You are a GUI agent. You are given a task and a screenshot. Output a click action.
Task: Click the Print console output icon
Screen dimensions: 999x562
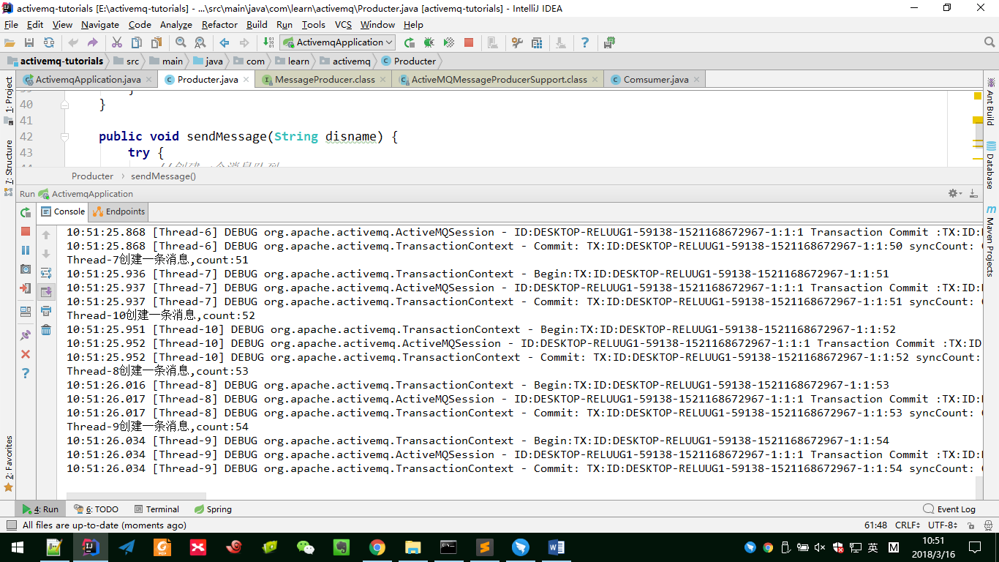pyautogui.click(x=46, y=311)
